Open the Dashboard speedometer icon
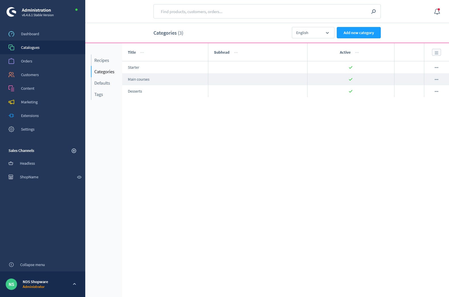The image size is (449, 297). 11,34
